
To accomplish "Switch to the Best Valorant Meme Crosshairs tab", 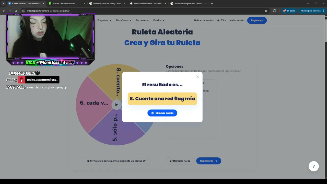I will click(148, 4).
